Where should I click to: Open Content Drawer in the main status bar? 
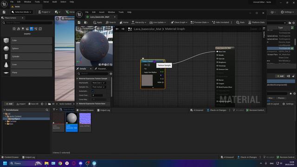(x=10, y=157)
